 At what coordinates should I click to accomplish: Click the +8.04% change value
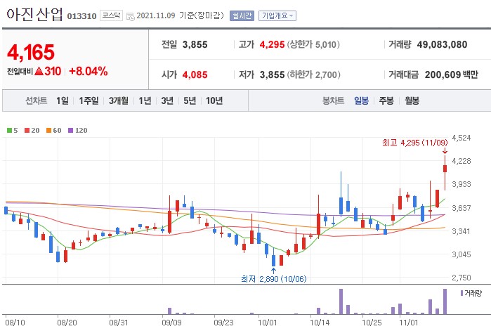point(89,72)
